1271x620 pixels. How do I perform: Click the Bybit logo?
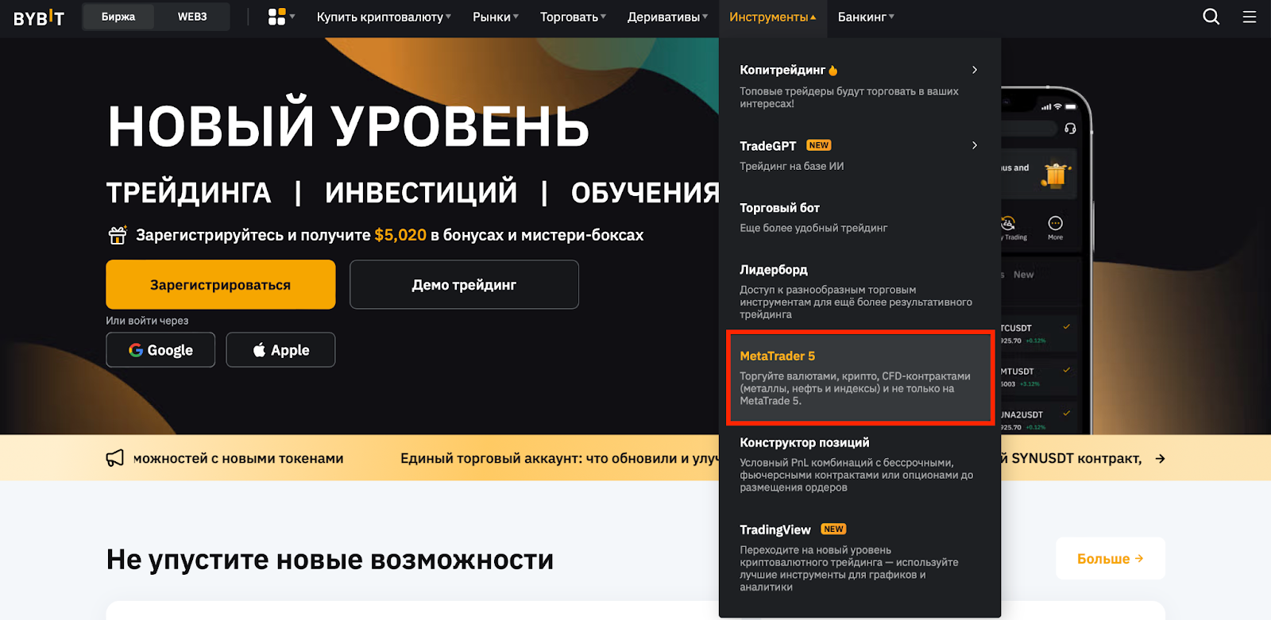coord(39,17)
